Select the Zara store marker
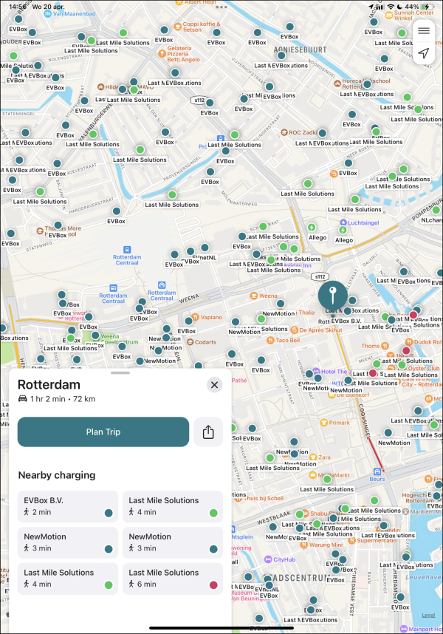 point(313,457)
